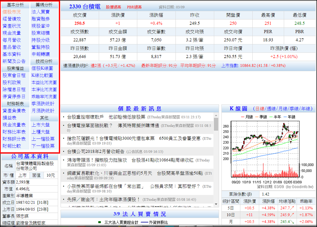Switch K線圖 to 週線 view
The image size is (317, 227).
[271, 109]
